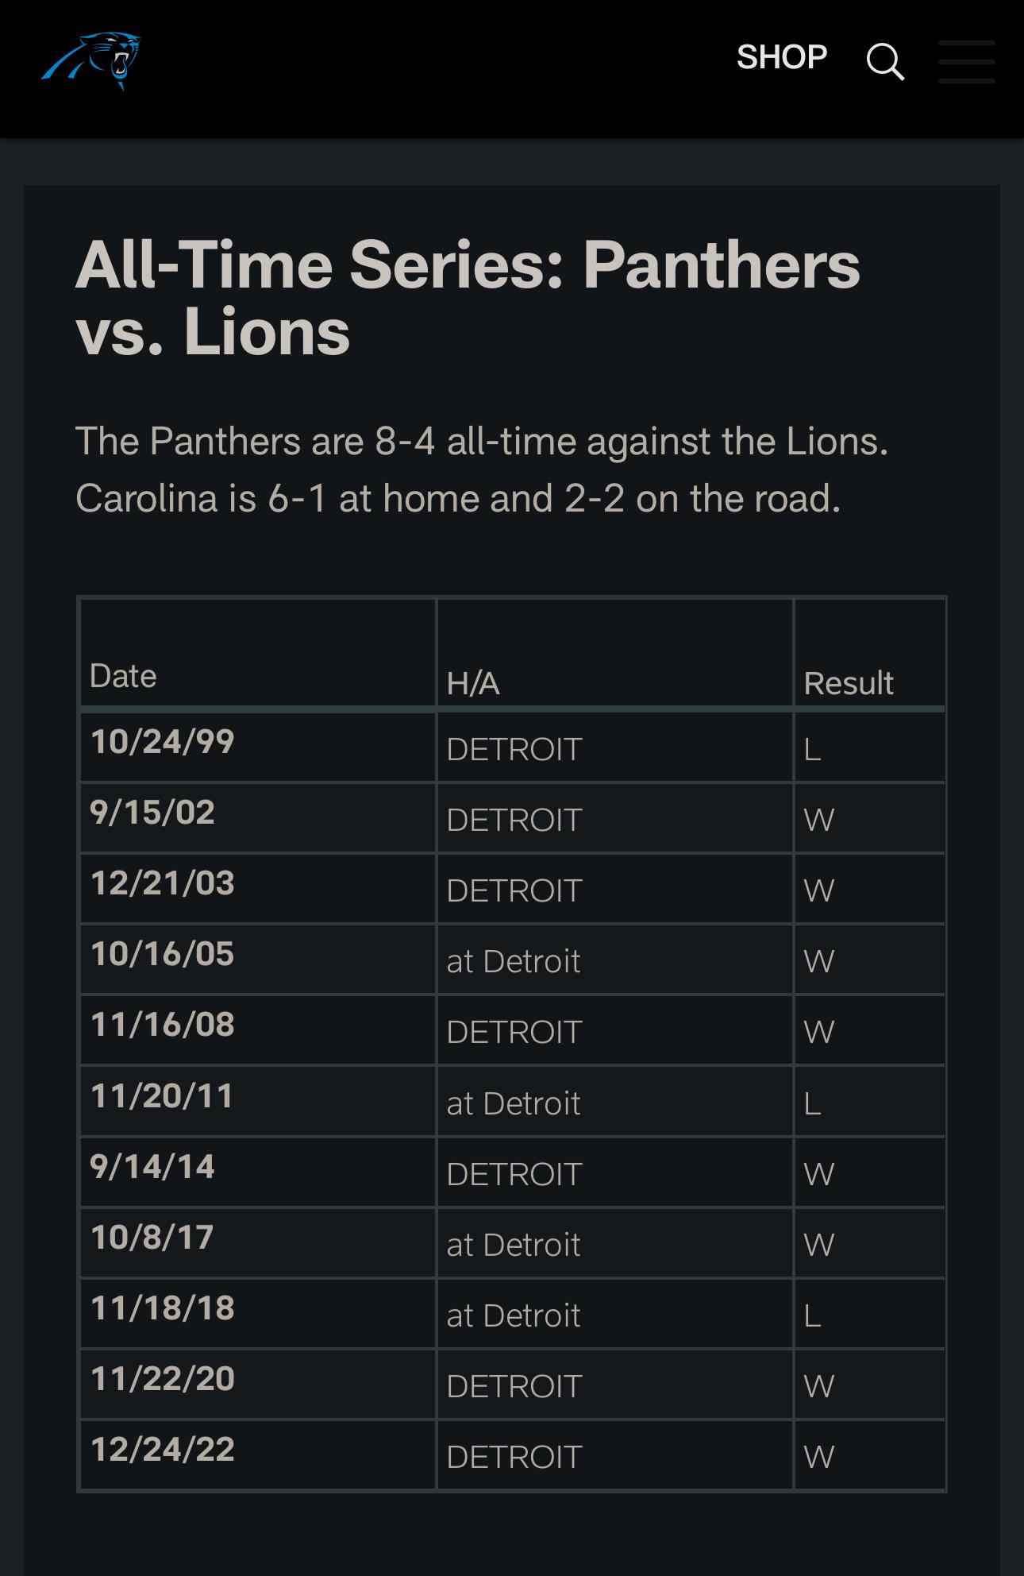Screen dimensions: 1024x1576
Task: Click "at Detroit" in the 11/18/18 row
Action: tap(514, 1315)
